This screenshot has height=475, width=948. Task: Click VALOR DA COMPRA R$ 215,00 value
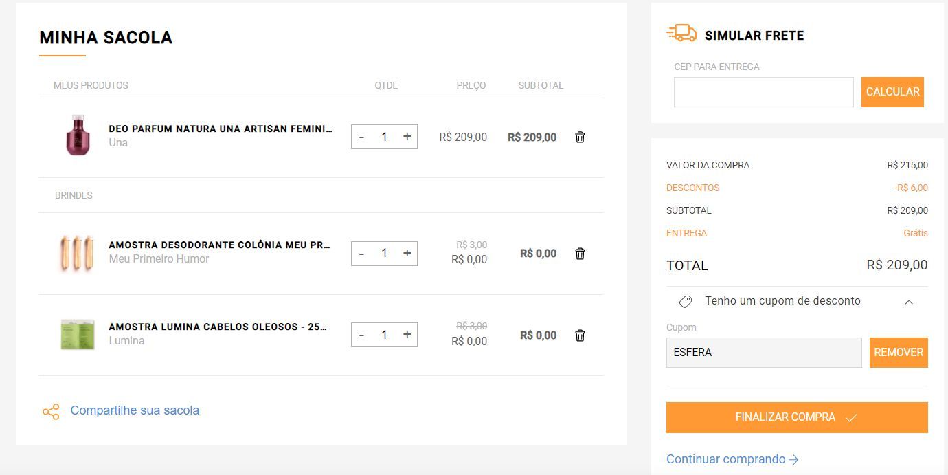click(907, 165)
